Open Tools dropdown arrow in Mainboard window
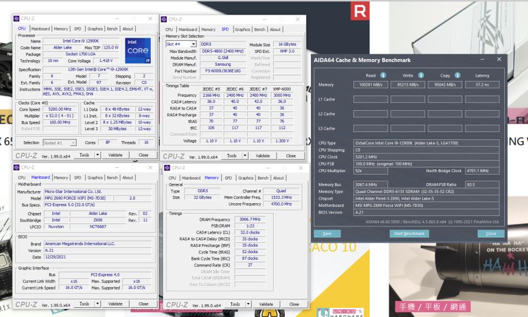 97,304
